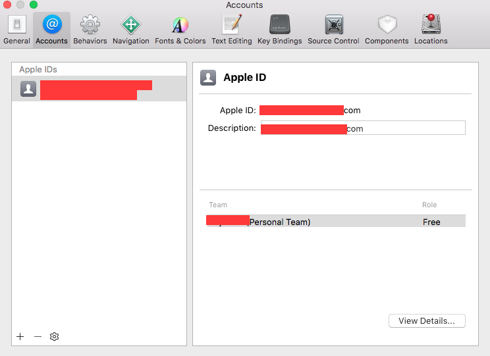Add a new account with plus button

20,336
